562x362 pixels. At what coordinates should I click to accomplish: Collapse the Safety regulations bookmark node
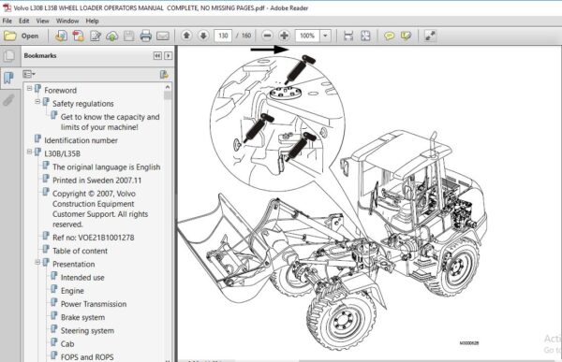tap(37, 101)
